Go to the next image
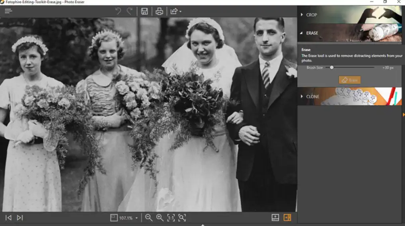Viewport: 405px width, 226px height. coord(20,218)
